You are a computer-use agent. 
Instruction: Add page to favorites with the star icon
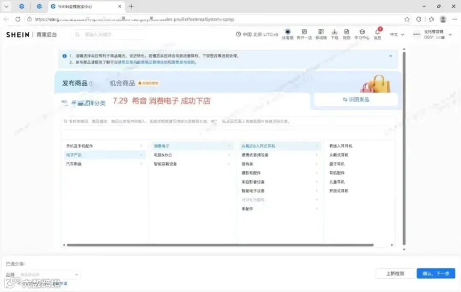tap(407, 19)
